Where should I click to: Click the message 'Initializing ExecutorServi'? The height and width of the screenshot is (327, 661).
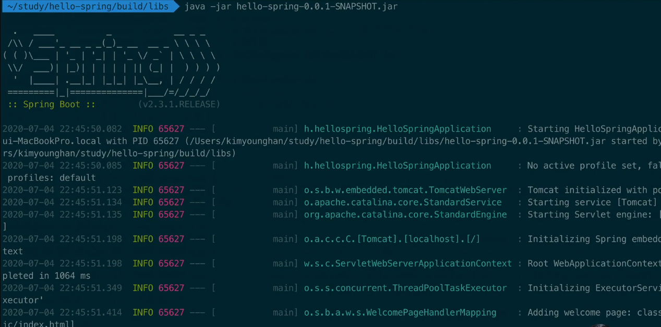pos(594,288)
